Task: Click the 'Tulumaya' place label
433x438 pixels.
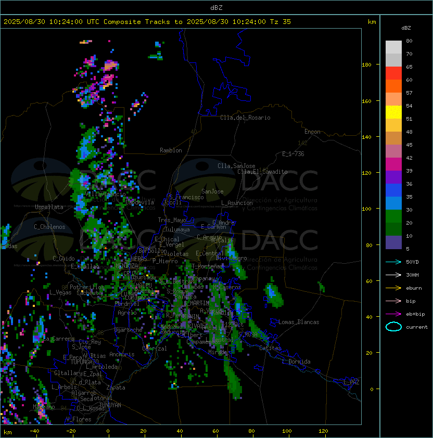Action: pyautogui.click(x=177, y=229)
